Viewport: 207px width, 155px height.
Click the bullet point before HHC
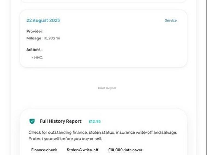[32, 58]
